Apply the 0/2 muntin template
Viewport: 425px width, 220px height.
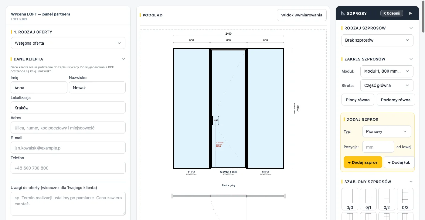pos(387,199)
